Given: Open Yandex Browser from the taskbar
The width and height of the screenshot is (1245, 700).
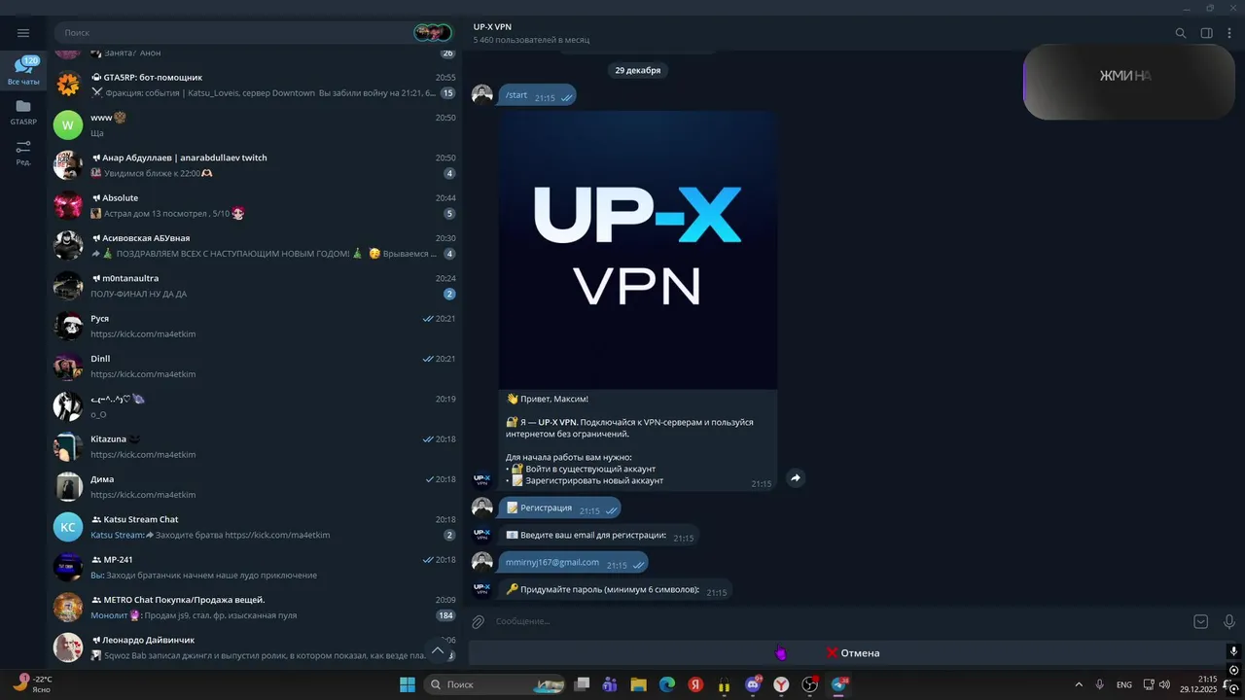Looking at the screenshot, I should pos(781,684).
